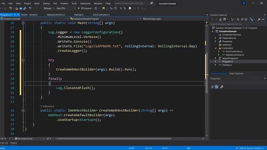Screen dimensions: 267x150
Task: Click Alphabetical icon in Properties panel
Action: click(x=217, y=87)
